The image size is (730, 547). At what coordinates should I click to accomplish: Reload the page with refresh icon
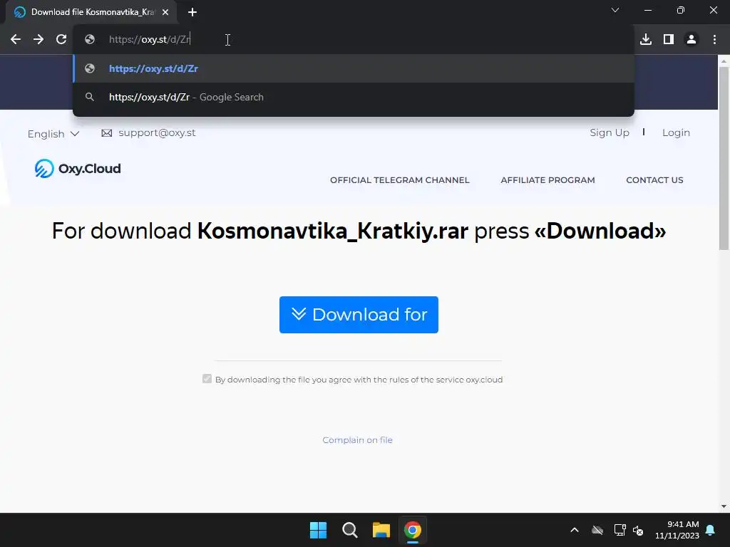click(x=61, y=40)
